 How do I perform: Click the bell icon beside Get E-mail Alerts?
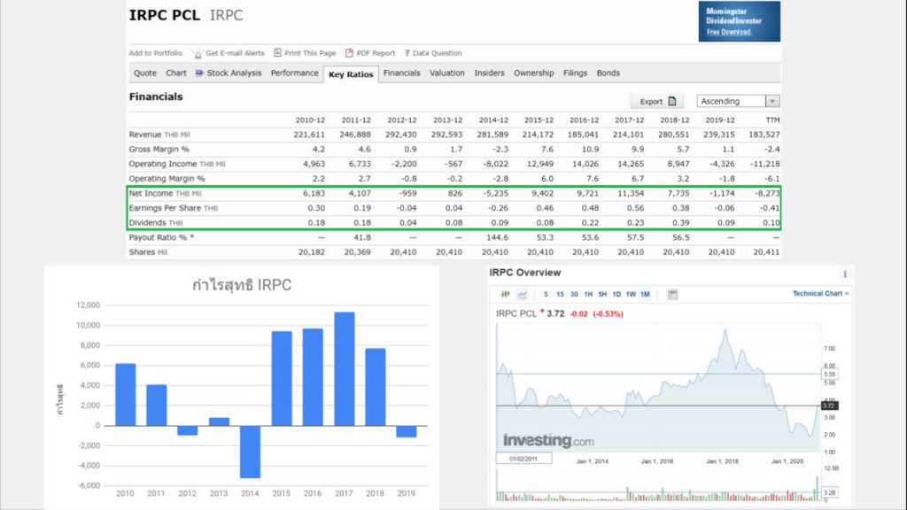pyautogui.click(x=198, y=53)
